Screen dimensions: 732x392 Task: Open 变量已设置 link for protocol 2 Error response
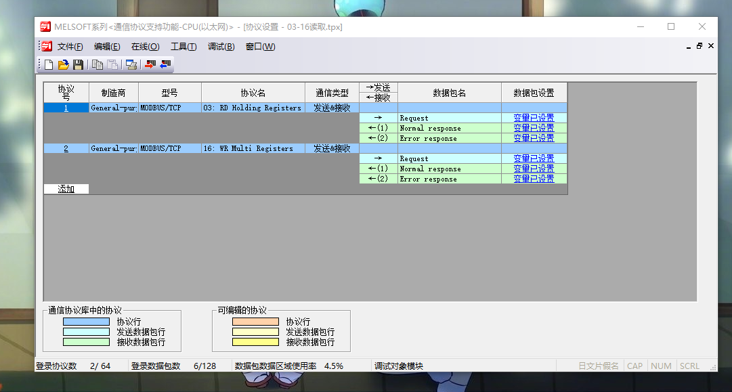534,179
